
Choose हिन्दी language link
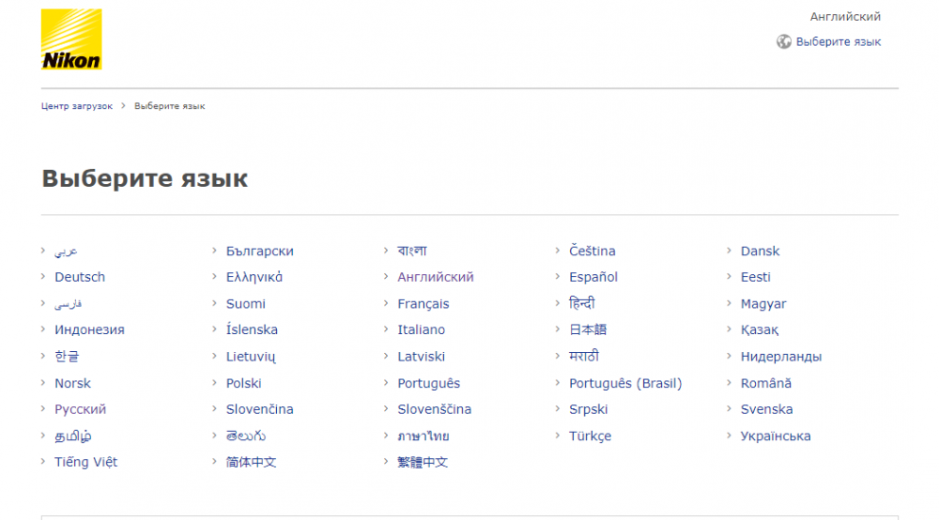click(x=581, y=303)
